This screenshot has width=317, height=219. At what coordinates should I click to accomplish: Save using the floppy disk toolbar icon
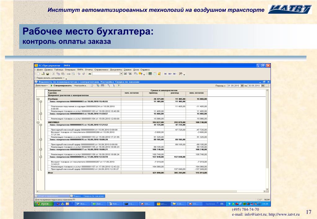pos(47,74)
